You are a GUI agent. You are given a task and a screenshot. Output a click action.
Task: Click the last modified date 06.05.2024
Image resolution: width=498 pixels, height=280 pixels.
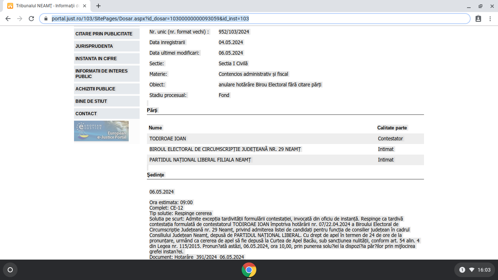click(231, 53)
